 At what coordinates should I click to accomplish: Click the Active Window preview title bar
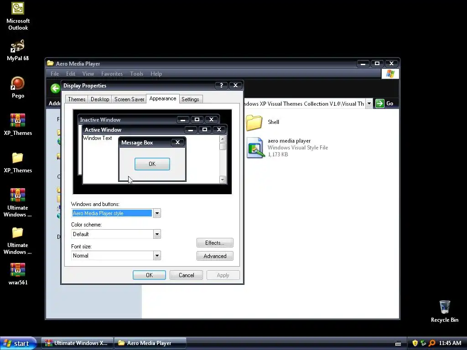click(154, 130)
